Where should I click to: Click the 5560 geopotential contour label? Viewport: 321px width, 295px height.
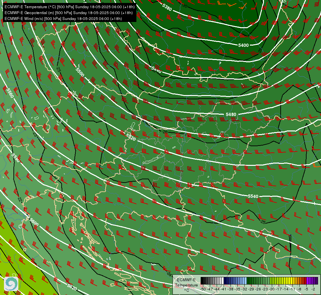tap(10, 93)
